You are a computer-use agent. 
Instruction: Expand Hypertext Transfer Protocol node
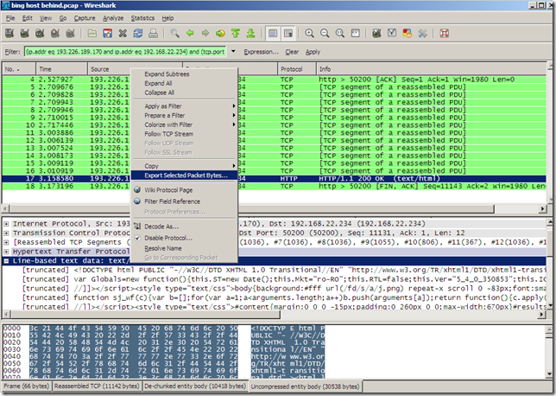point(6,252)
